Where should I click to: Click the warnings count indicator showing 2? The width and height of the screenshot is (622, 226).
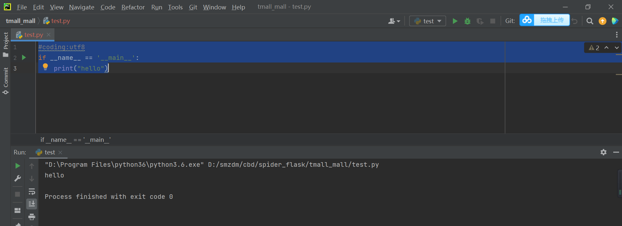point(594,48)
